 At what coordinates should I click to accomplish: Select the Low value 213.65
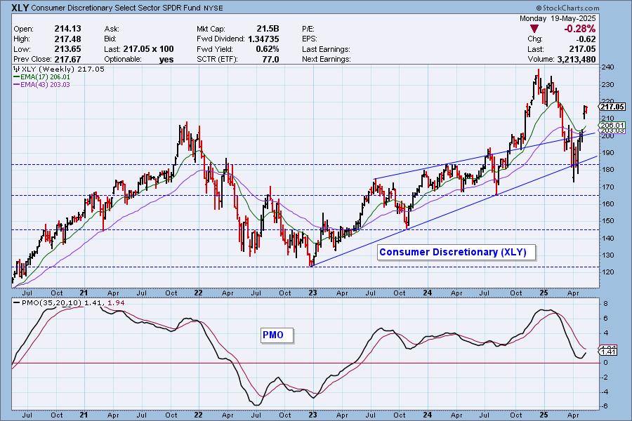point(67,49)
